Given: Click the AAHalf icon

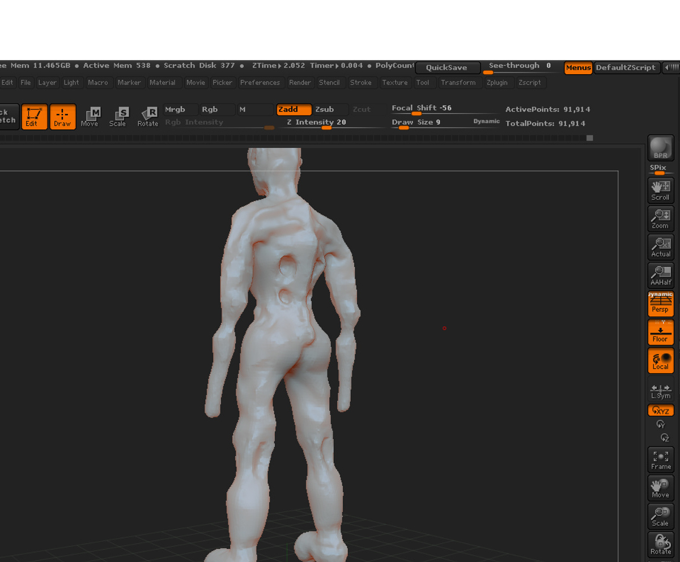Looking at the screenshot, I should pos(661,275).
